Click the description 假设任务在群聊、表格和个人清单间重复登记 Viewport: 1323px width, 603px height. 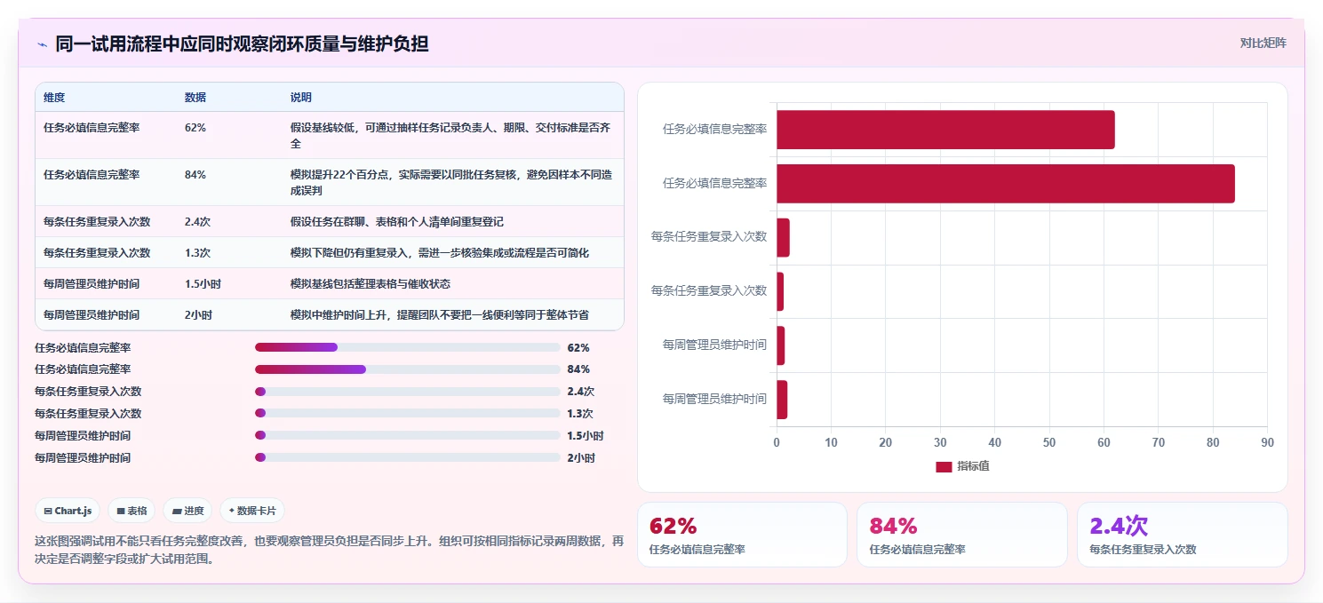tap(397, 221)
